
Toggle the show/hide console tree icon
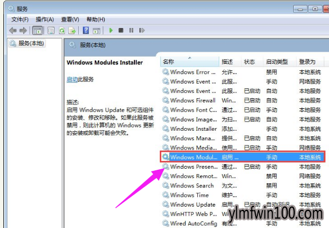[x=37, y=31]
